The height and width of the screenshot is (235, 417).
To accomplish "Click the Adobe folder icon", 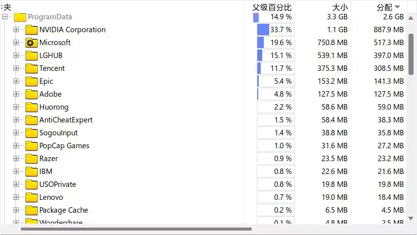I will coord(31,94).
